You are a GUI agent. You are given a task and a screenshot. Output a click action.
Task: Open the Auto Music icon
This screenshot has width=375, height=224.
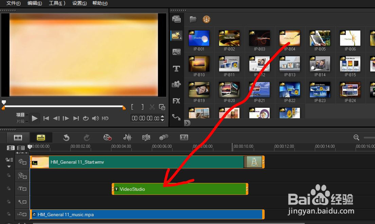coord(146,137)
